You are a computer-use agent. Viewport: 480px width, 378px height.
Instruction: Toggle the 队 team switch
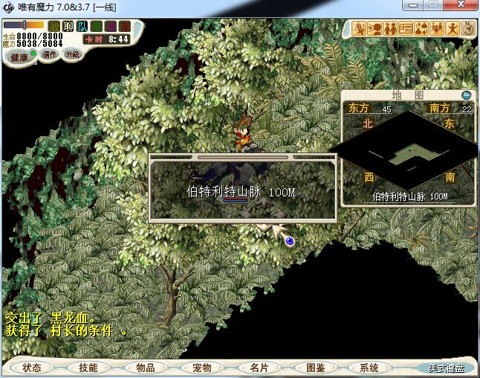tap(82, 27)
